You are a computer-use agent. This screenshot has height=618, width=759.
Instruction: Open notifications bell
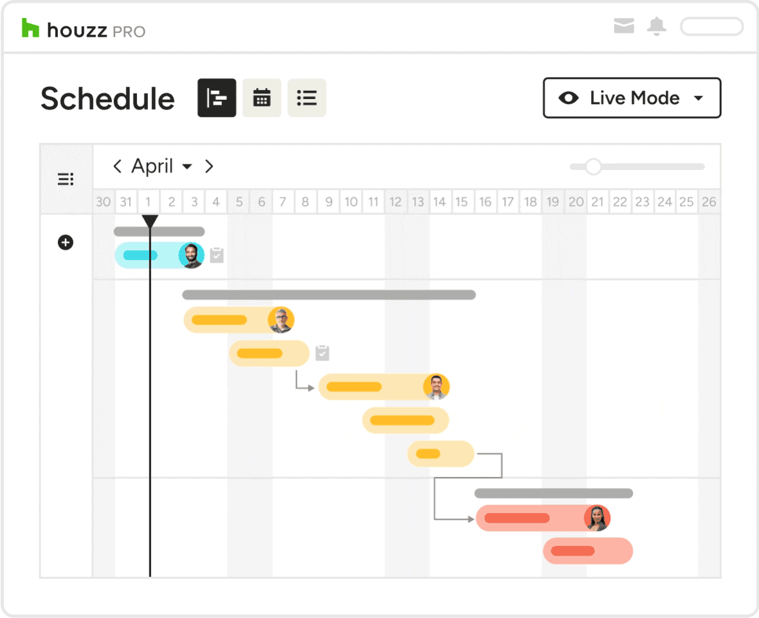pos(656,26)
